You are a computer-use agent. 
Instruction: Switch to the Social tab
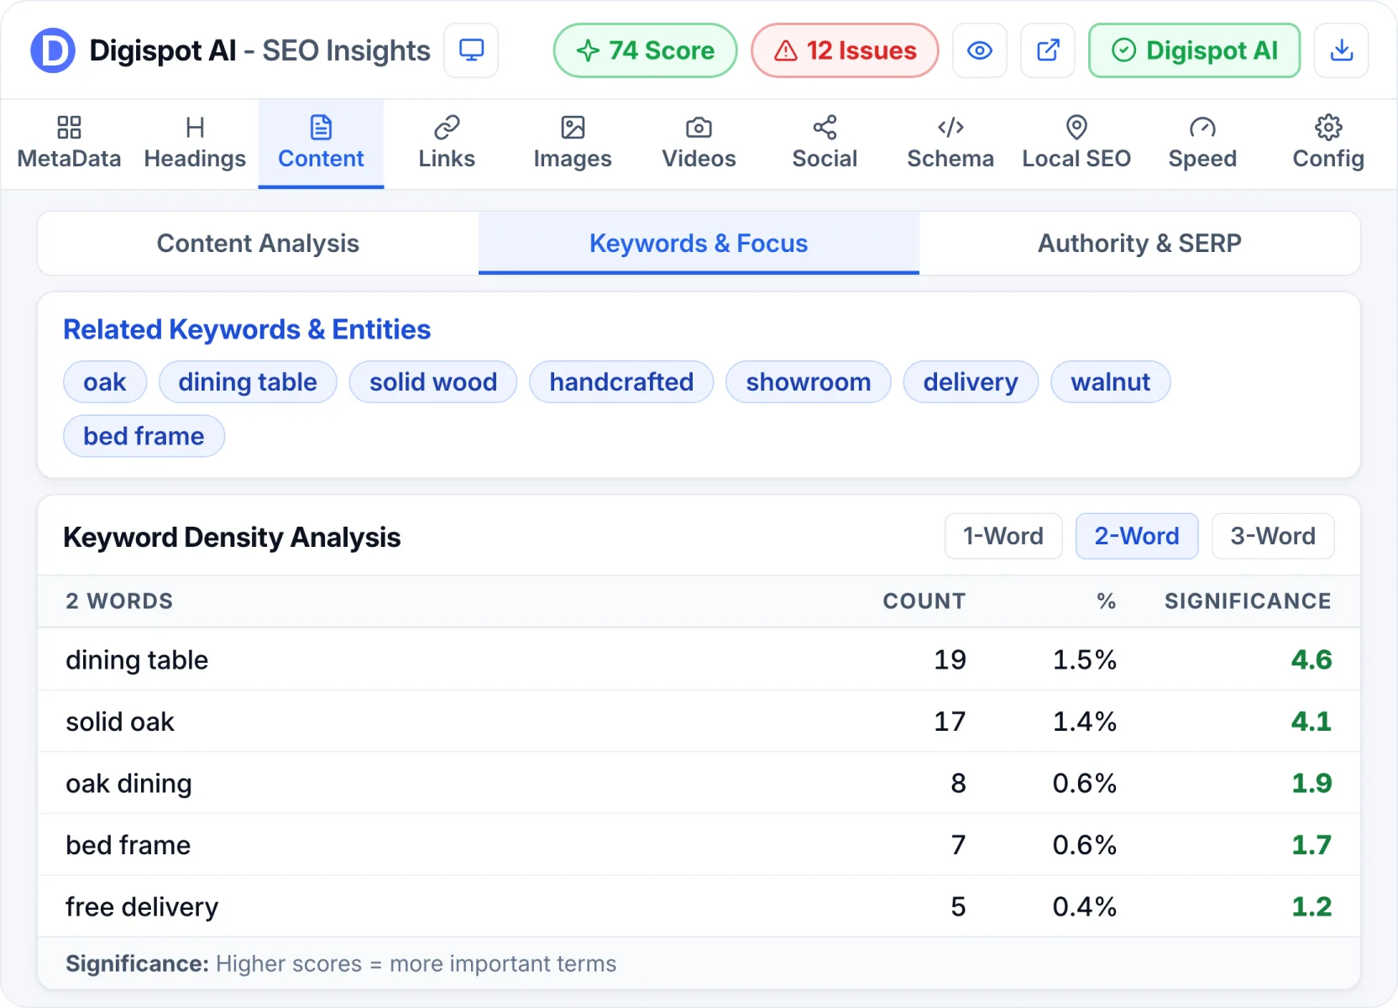(825, 144)
